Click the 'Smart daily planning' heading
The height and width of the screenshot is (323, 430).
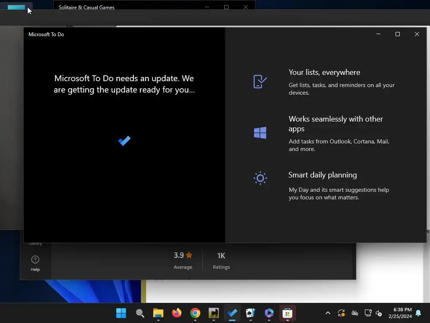point(322,175)
